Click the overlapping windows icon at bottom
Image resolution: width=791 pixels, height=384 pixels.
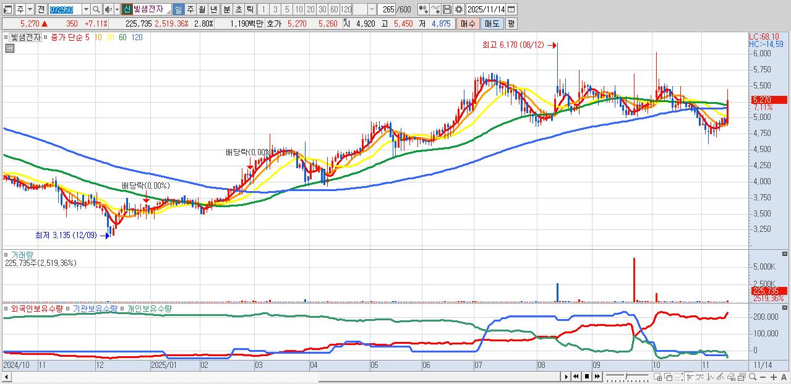[x=669, y=377]
